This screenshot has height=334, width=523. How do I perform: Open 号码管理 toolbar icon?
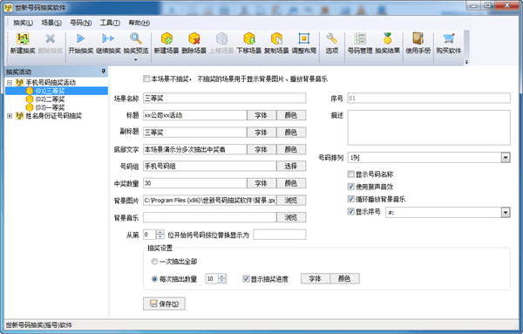[x=360, y=38]
